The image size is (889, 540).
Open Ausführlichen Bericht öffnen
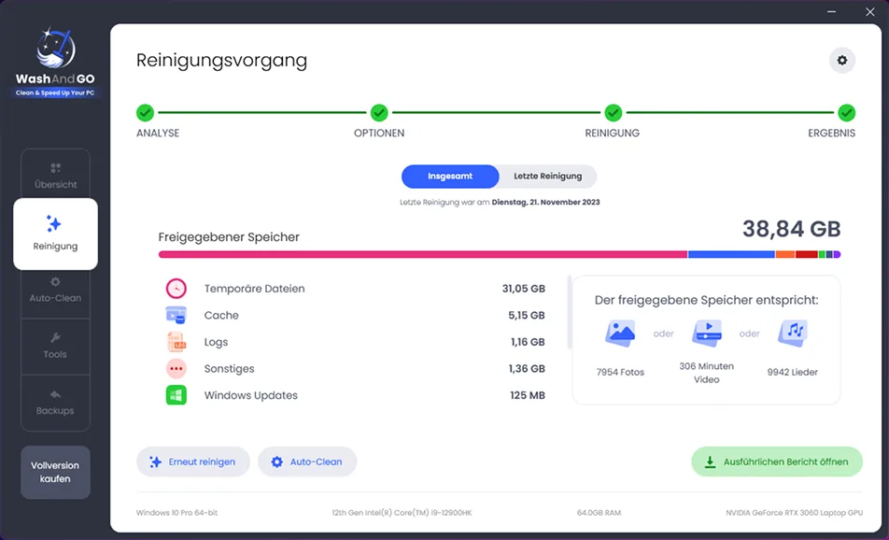point(777,462)
